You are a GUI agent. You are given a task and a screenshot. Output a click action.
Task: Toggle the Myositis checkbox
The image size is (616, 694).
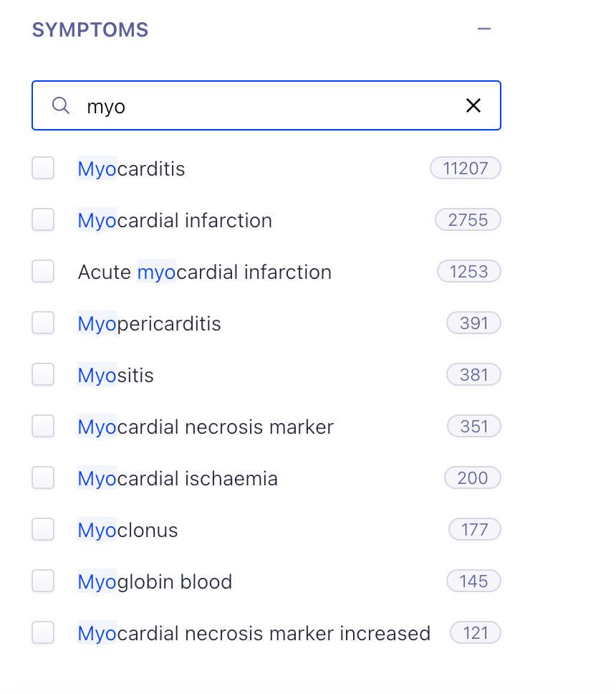click(x=43, y=374)
